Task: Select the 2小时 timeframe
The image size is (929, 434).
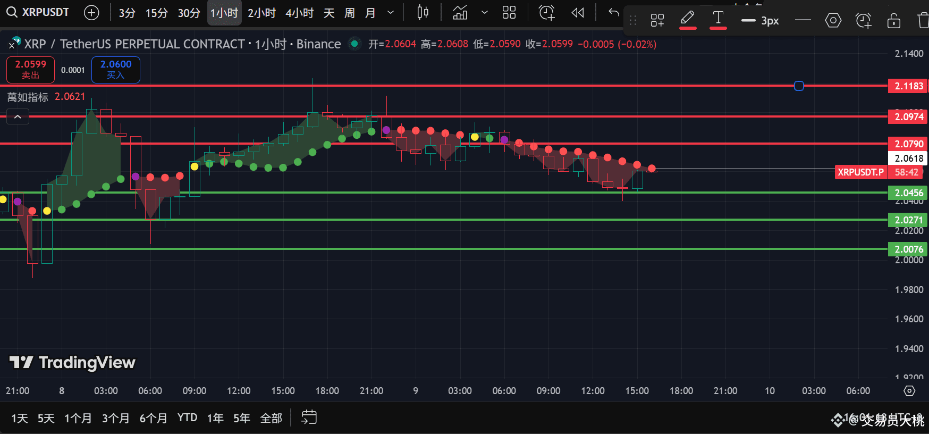Action: click(x=261, y=13)
